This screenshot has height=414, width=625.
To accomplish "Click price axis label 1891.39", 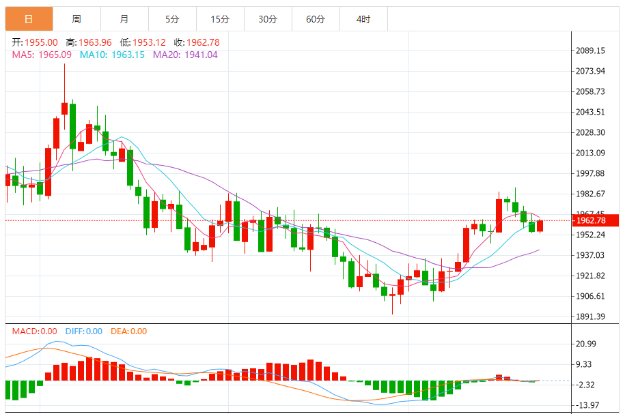I will coord(590,316).
